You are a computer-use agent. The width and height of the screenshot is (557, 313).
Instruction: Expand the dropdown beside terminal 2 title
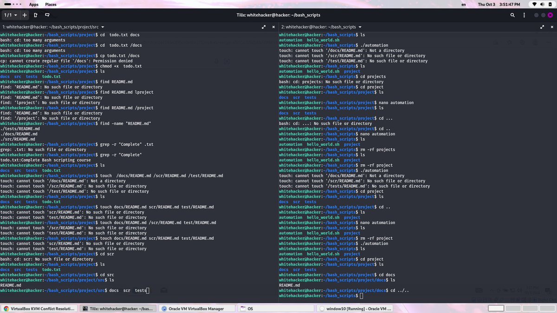point(359,27)
